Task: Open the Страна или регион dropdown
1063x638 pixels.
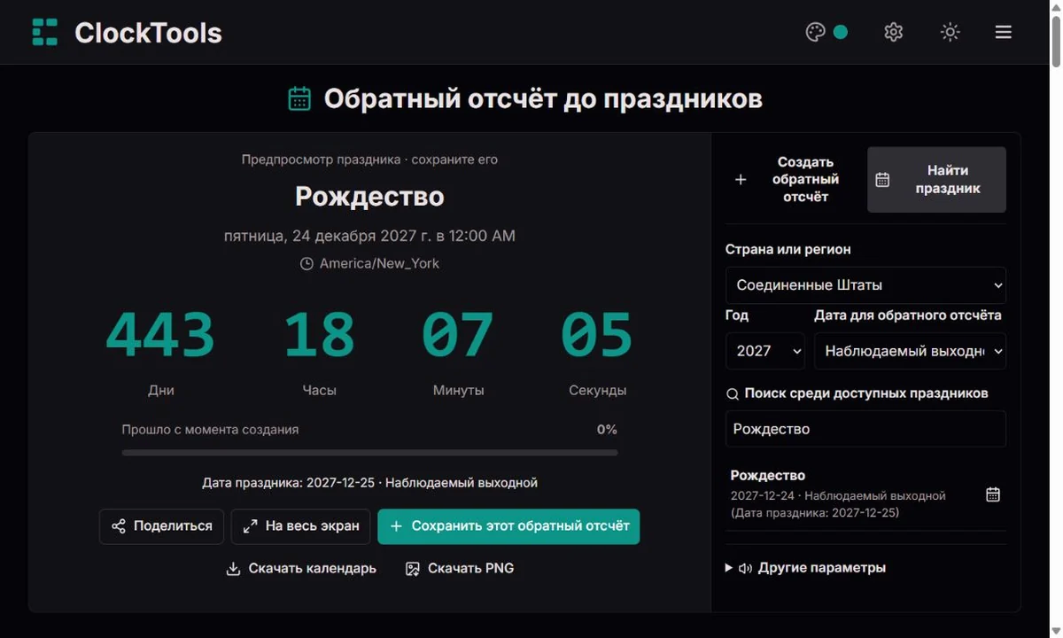Action: (865, 285)
